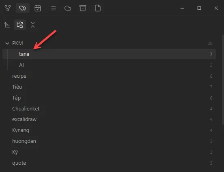Select the AI nested tag

tap(109, 65)
